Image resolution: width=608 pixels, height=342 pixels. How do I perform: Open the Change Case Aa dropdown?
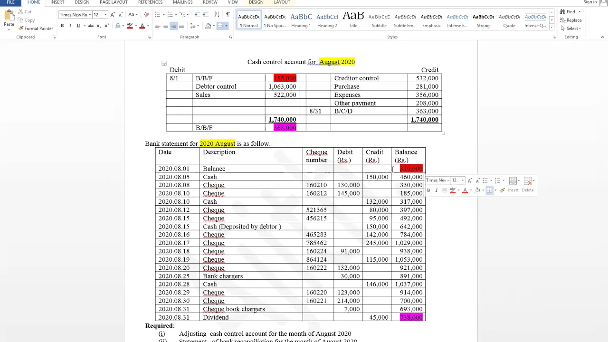click(133, 15)
